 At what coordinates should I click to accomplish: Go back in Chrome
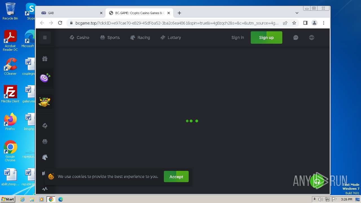(42, 23)
